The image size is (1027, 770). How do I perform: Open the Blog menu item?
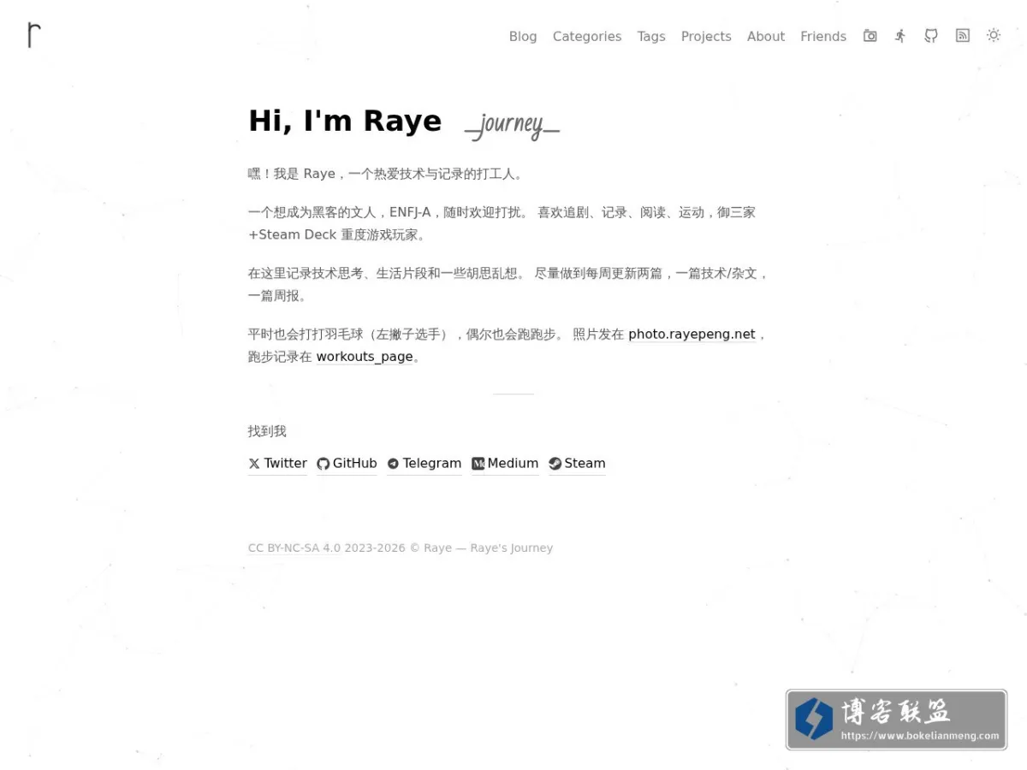pyautogui.click(x=523, y=36)
